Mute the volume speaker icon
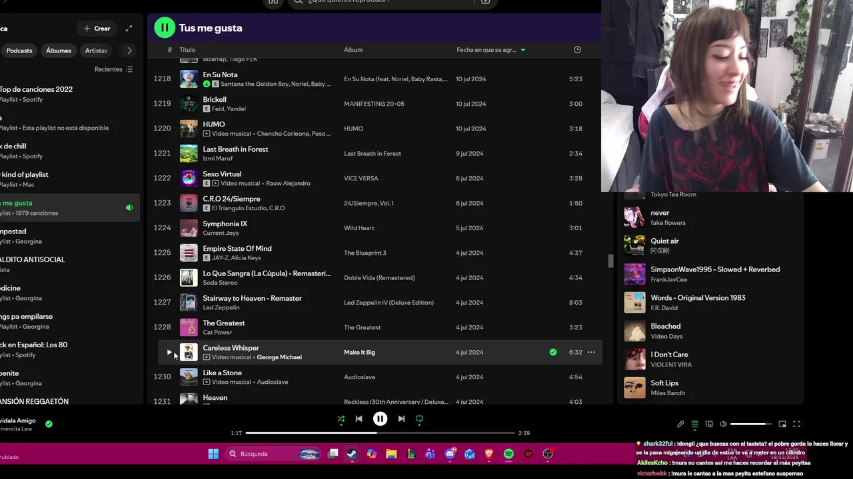The image size is (853, 479). coord(723,424)
